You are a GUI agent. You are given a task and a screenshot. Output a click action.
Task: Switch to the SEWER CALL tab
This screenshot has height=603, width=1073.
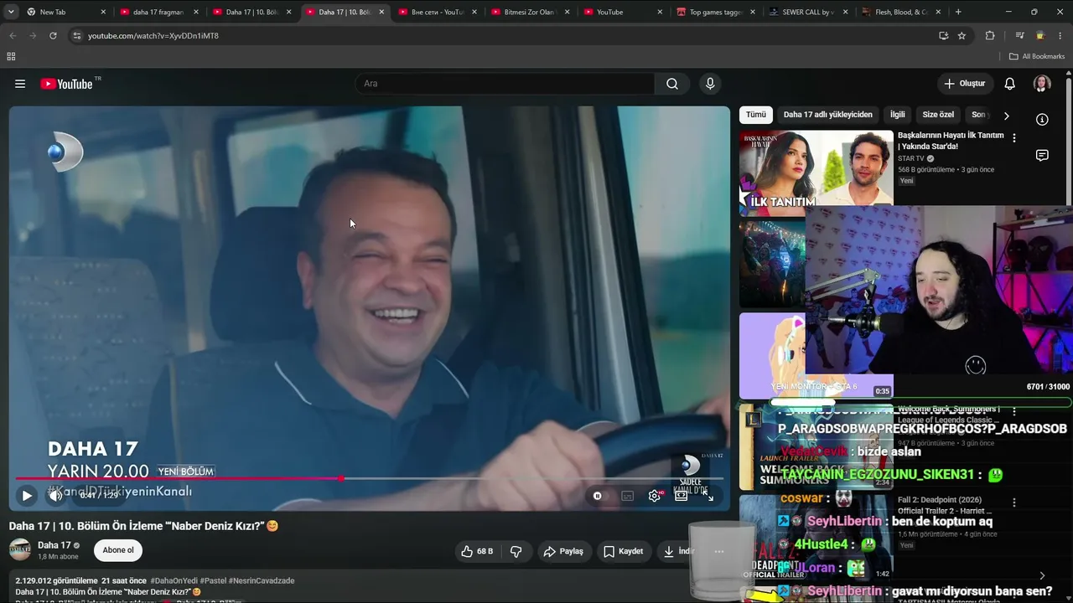[x=808, y=12]
